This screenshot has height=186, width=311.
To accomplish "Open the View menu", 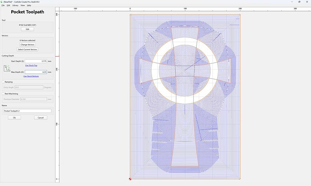I will 23,5.
